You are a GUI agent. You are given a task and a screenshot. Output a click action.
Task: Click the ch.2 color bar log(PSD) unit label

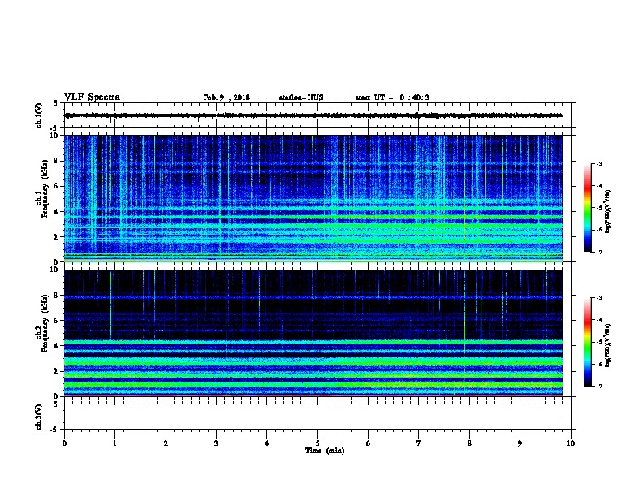click(608, 345)
